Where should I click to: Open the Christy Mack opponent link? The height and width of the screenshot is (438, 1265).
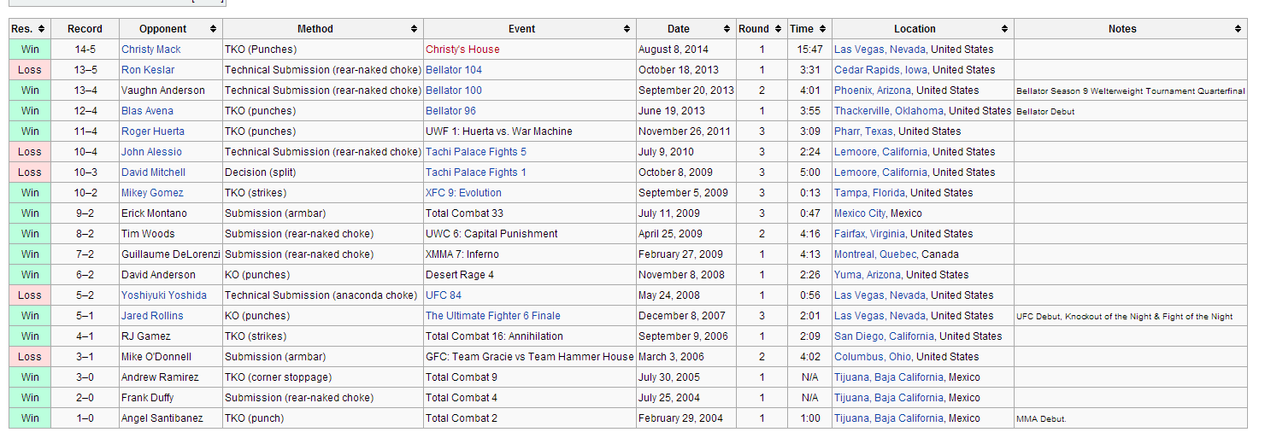click(x=150, y=50)
